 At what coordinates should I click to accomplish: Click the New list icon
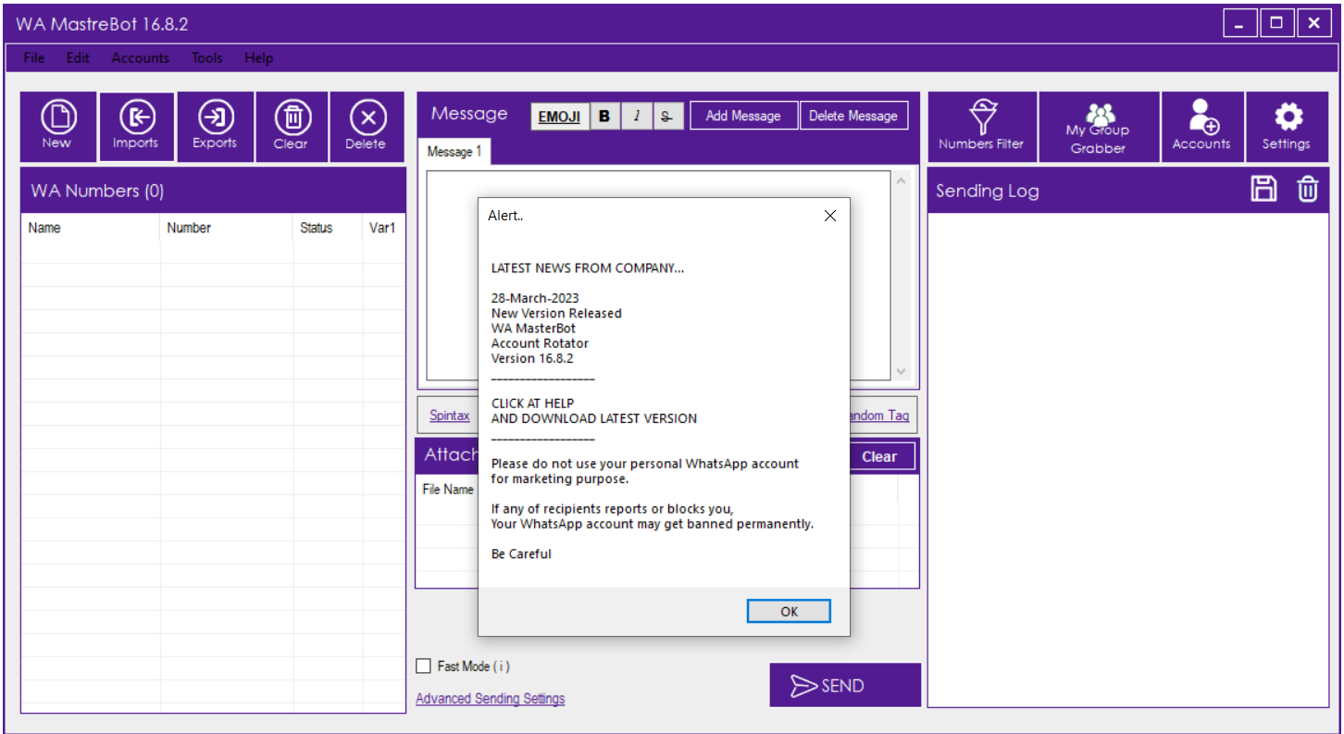[x=58, y=127]
